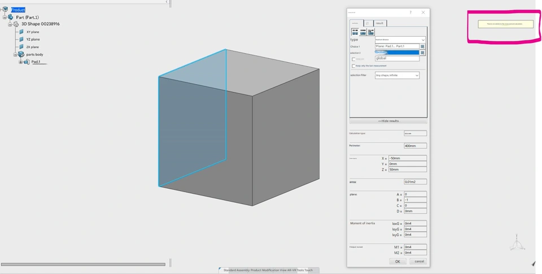Click the 3D Shape 00238916 icon
Screen dimensions: 542x274
point(16,24)
